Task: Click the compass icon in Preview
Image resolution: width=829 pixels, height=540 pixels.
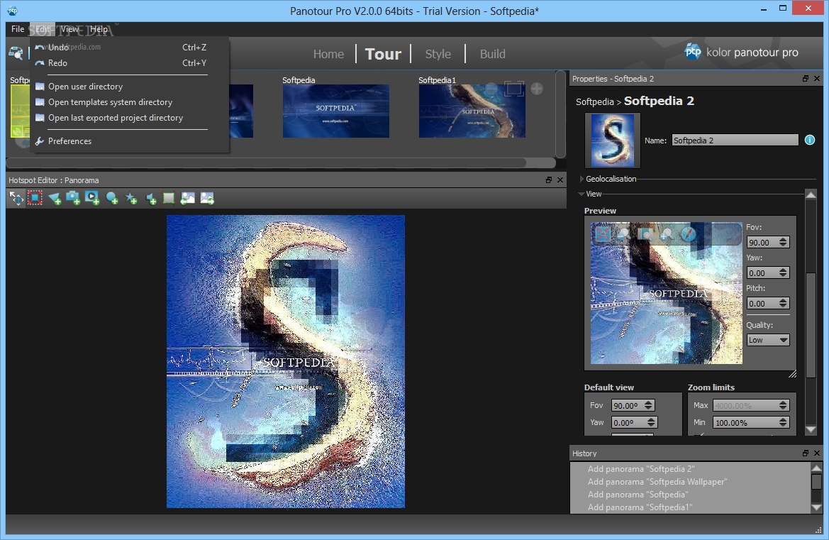Action: [x=688, y=233]
